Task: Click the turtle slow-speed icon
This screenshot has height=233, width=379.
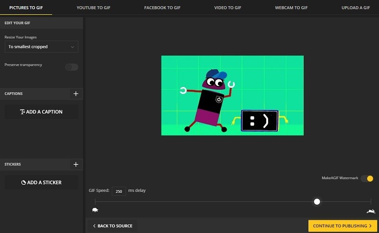Action: [95, 210]
